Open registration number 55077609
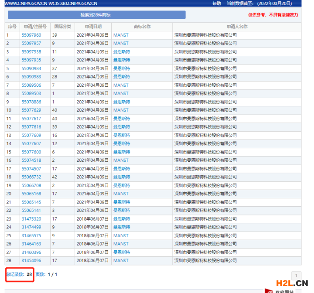Image resolution: width=314 pixels, height=293 pixels. coord(31,135)
